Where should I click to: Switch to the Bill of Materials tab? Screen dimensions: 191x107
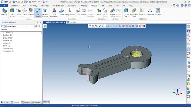(x=58, y=6)
